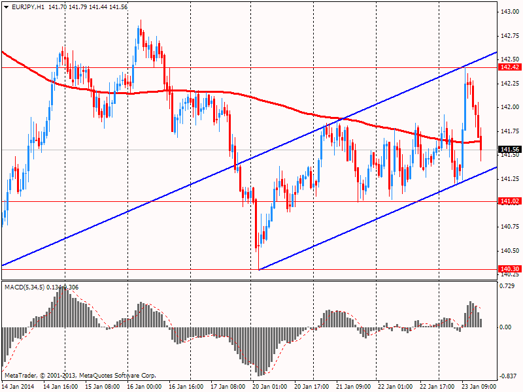Image resolution: width=523 pixels, height=392 pixels.
Task: Click the 143.00 price scale value
Action: pos(510,12)
